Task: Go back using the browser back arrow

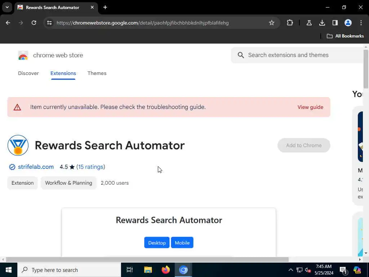Action: pyautogui.click(x=8, y=23)
